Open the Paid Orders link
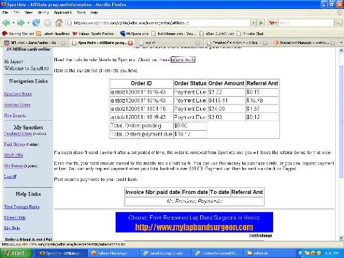 14,144
